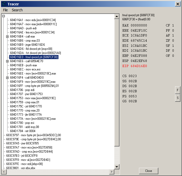
Task: Collapse the root tree node
Action: [4, 16]
